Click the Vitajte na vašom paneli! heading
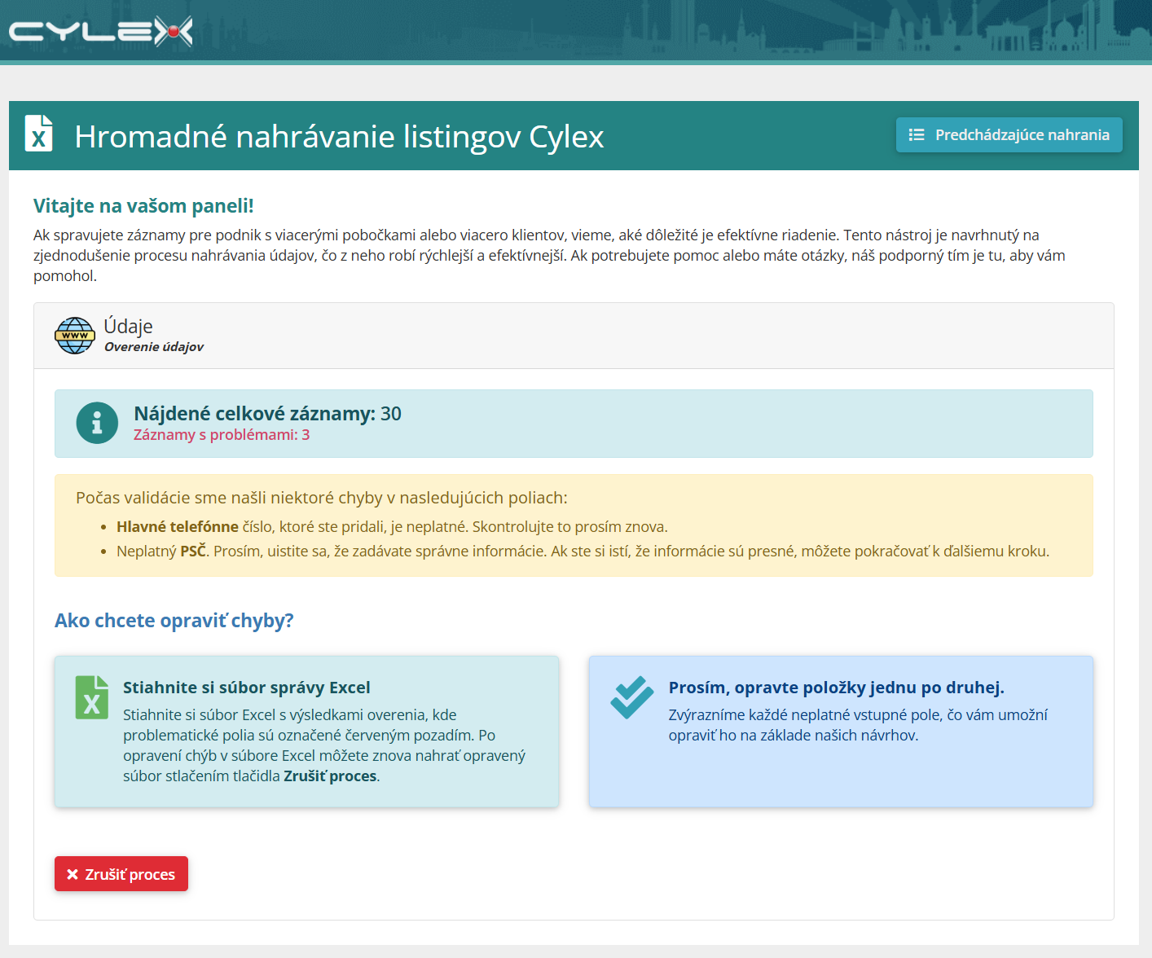The image size is (1152, 958). [x=143, y=206]
